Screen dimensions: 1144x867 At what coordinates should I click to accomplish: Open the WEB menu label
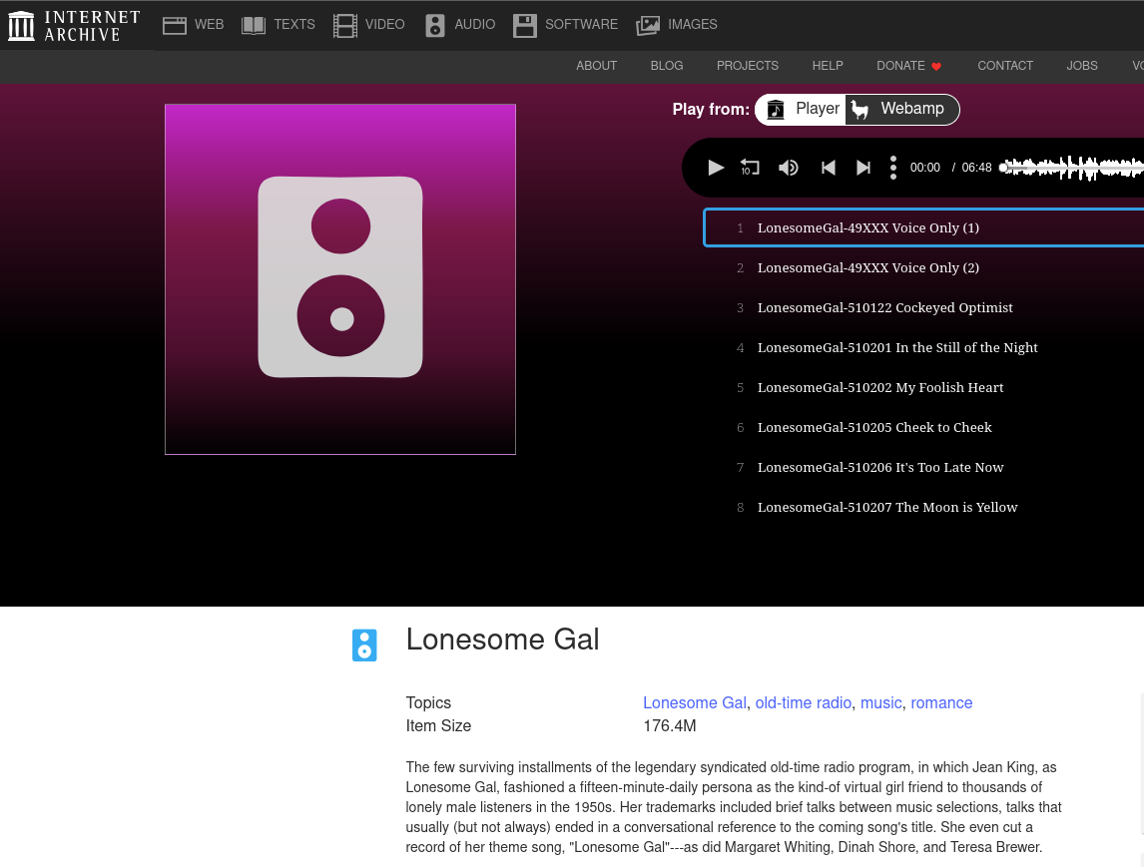(x=210, y=25)
